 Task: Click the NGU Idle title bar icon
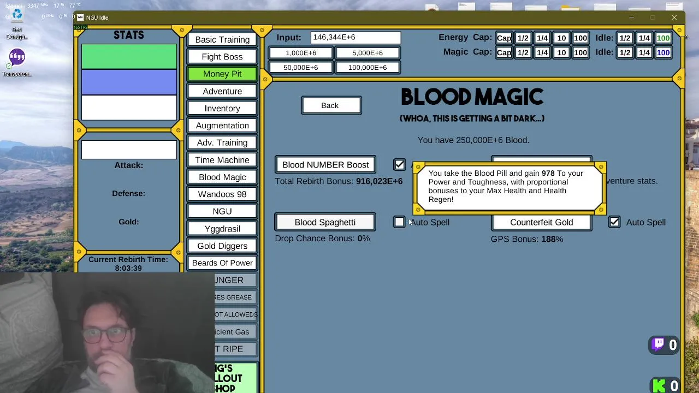(x=80, y=17)
